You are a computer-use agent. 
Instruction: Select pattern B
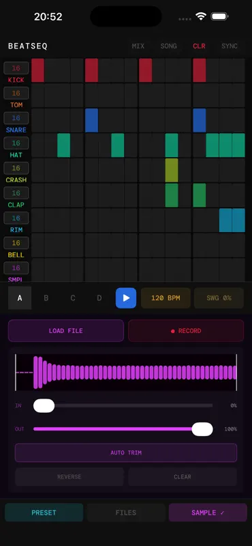coord(46,298)
